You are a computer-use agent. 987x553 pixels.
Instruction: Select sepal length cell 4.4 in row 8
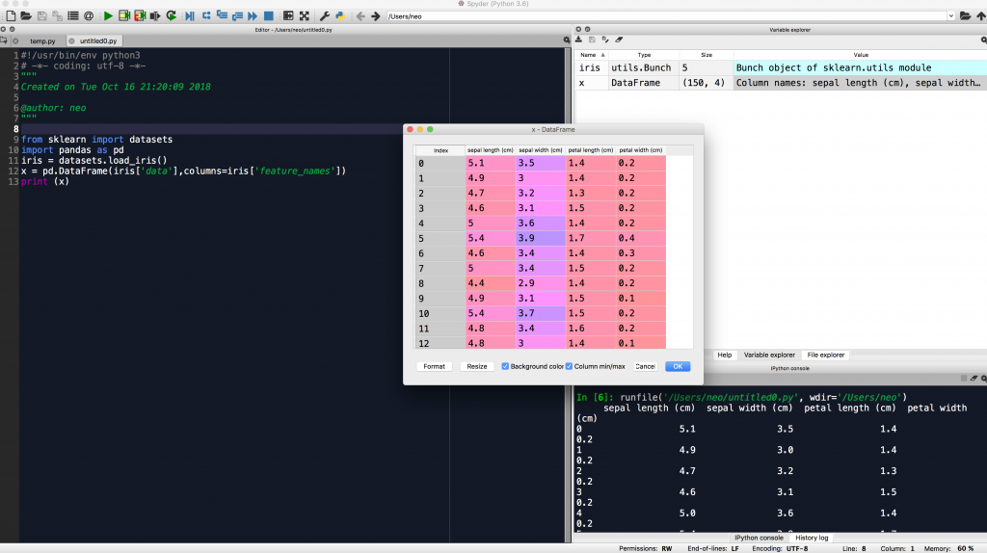tap(491, 283)
